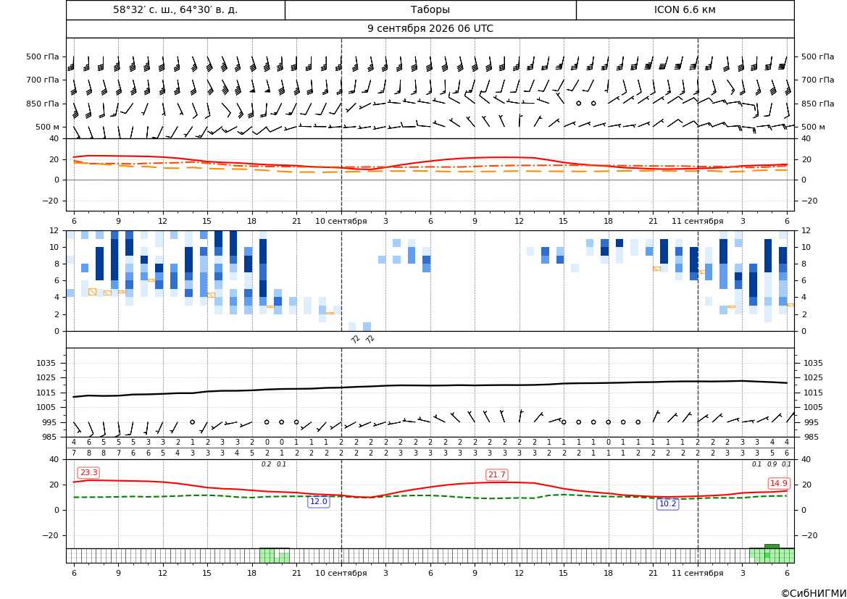Click the red 23.3 temperature maximum label

(88, 473)
